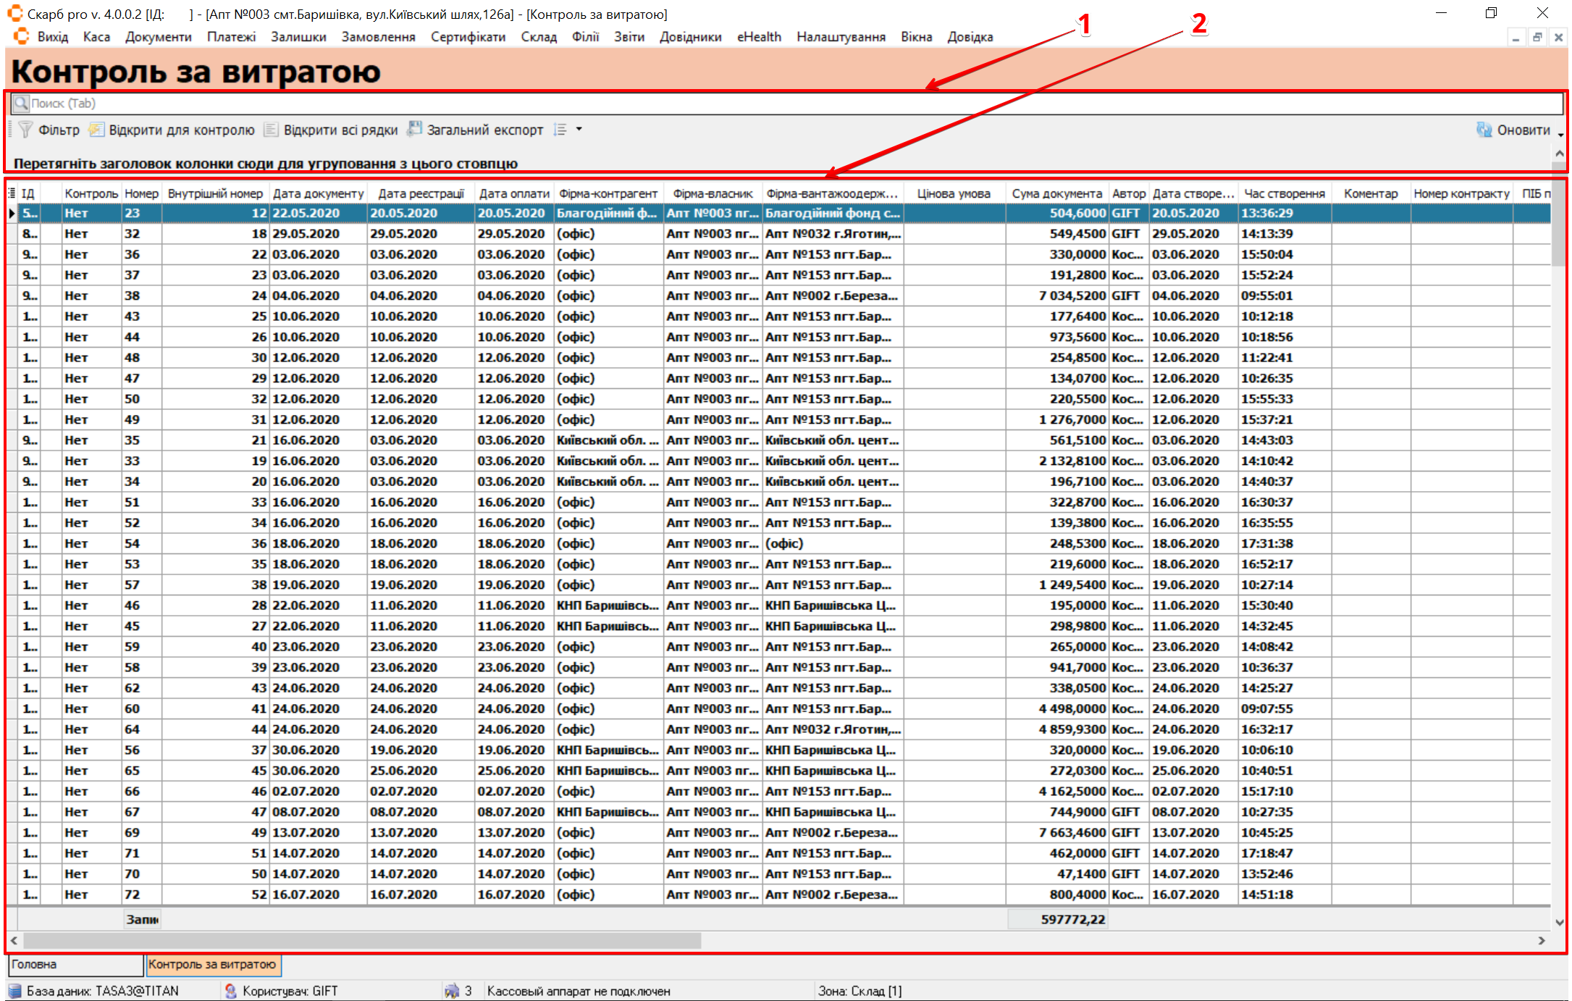Expand the dropdown arrow beside the row-height icon
The width and height of the screenshot is (1572, 1001).
click(x=579, y=130)
